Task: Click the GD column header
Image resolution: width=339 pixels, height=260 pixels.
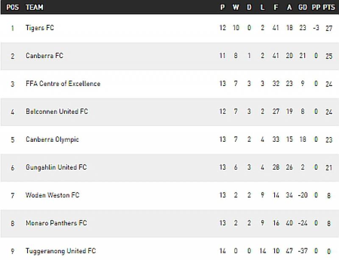Action: click(x=303, y=7)
